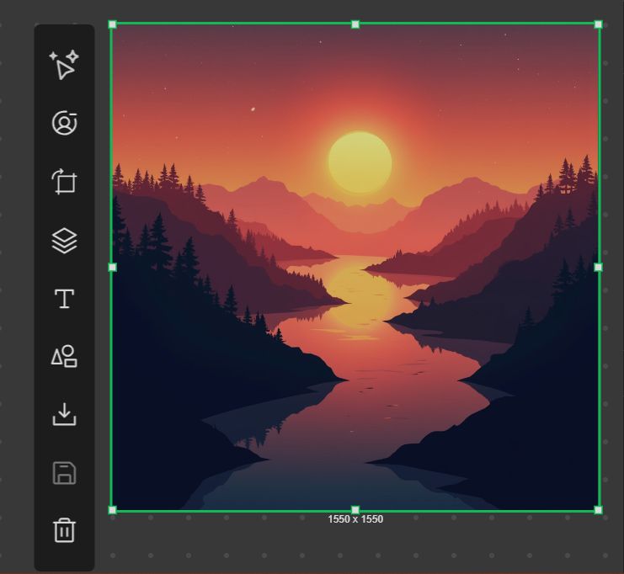
Task: Click the bottom-left corner selection handle
Action: pos(112,510)
